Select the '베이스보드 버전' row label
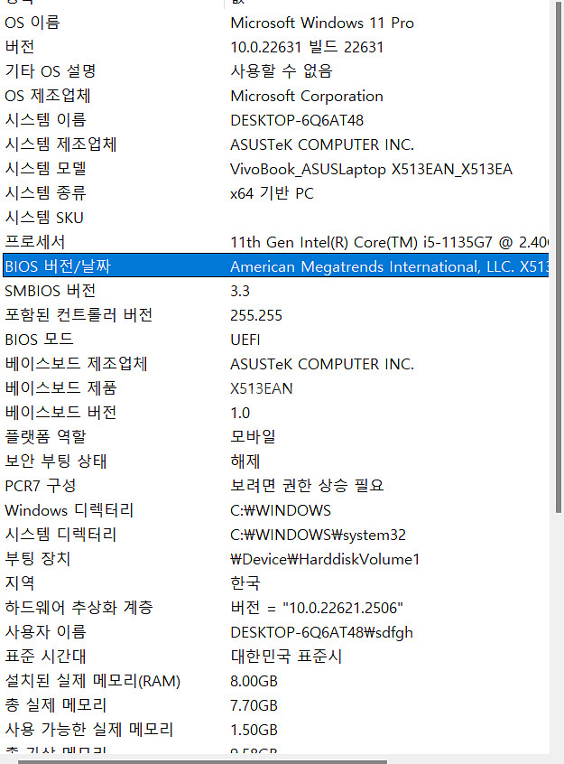564x764 pixels. pyautogui.click(x=60, y=412)
